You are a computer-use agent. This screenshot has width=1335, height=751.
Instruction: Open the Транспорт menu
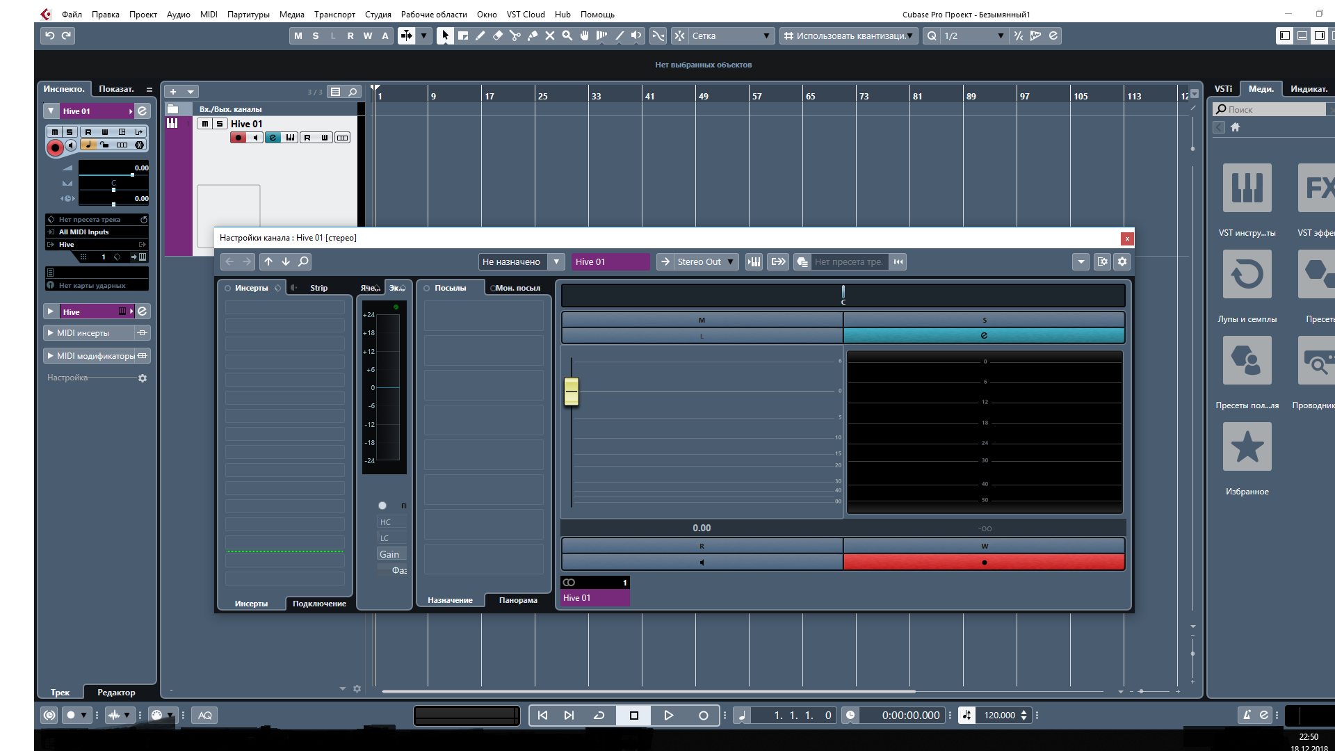pos(334,14)
